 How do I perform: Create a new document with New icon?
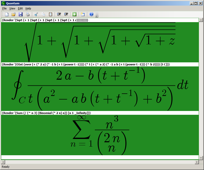click(x=7, y=14)
